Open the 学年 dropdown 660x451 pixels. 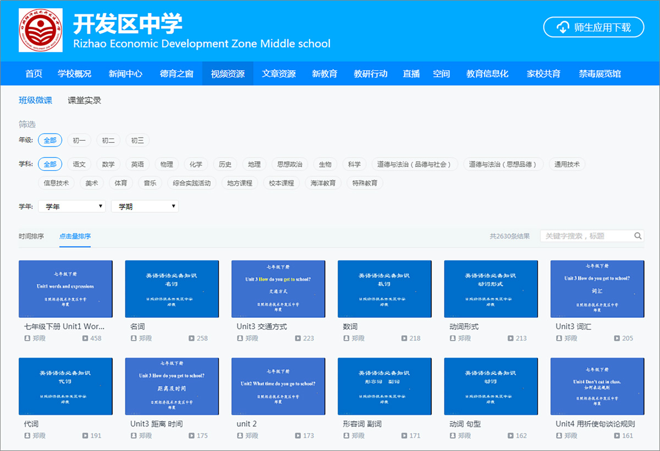[x=71, y=207]
